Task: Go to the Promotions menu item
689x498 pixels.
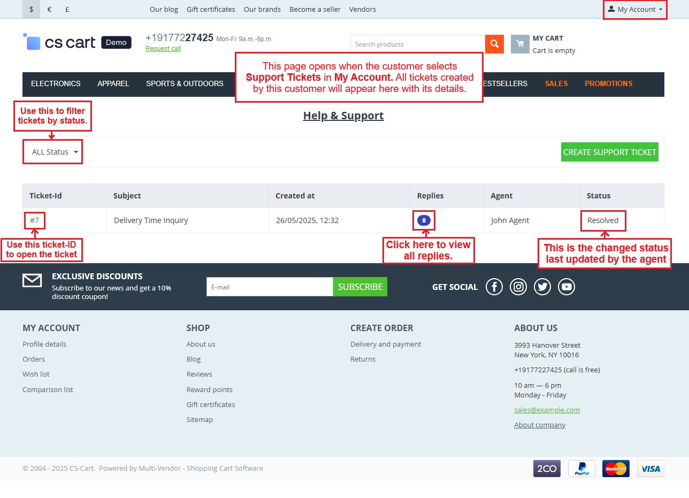Action: pyautogui.click(x=608, y=83)
